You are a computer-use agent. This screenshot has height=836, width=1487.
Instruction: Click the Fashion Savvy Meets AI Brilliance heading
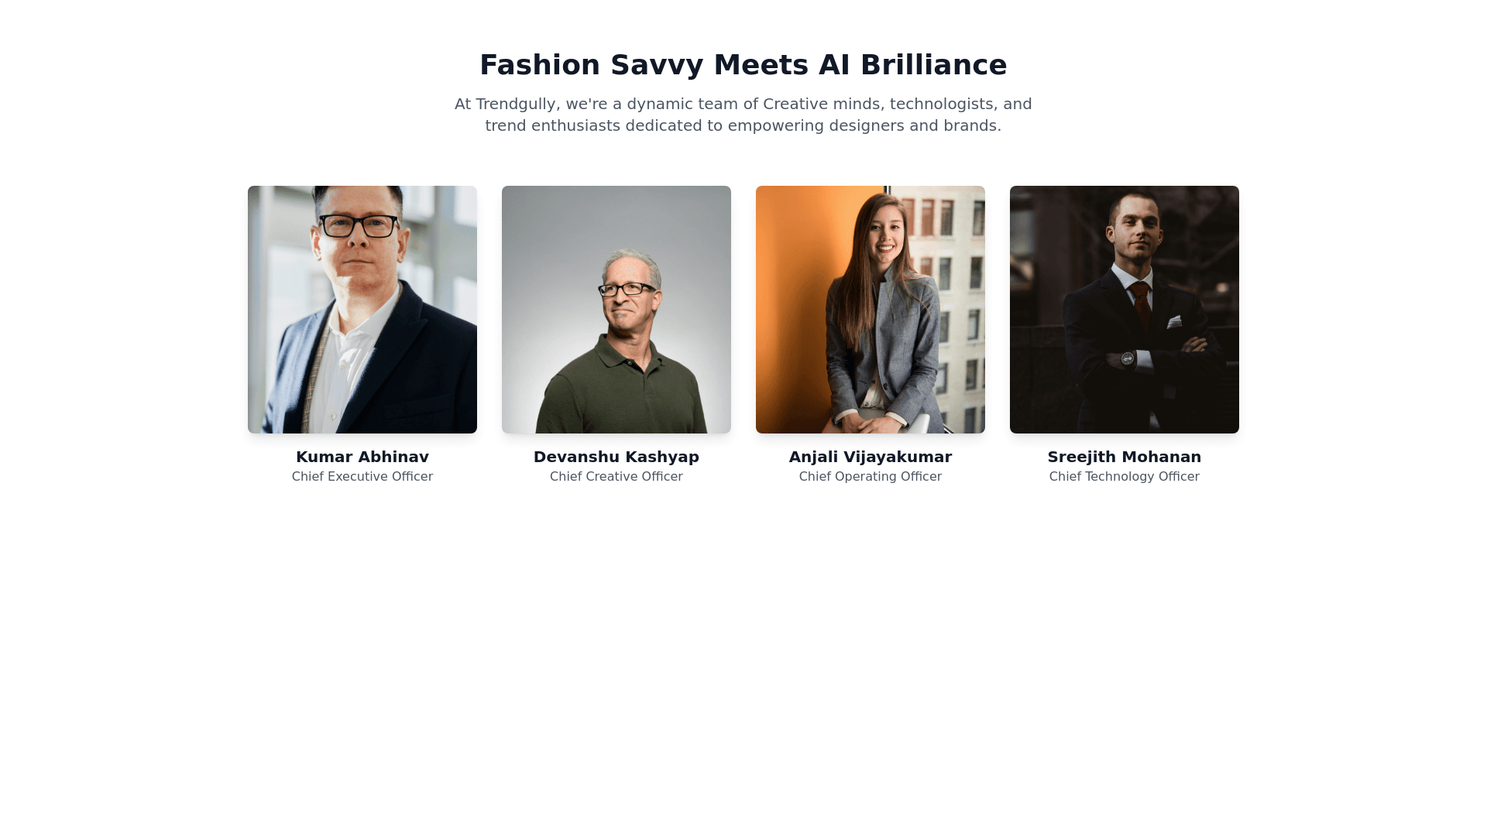pyautogui.click(x=743, y=65)
